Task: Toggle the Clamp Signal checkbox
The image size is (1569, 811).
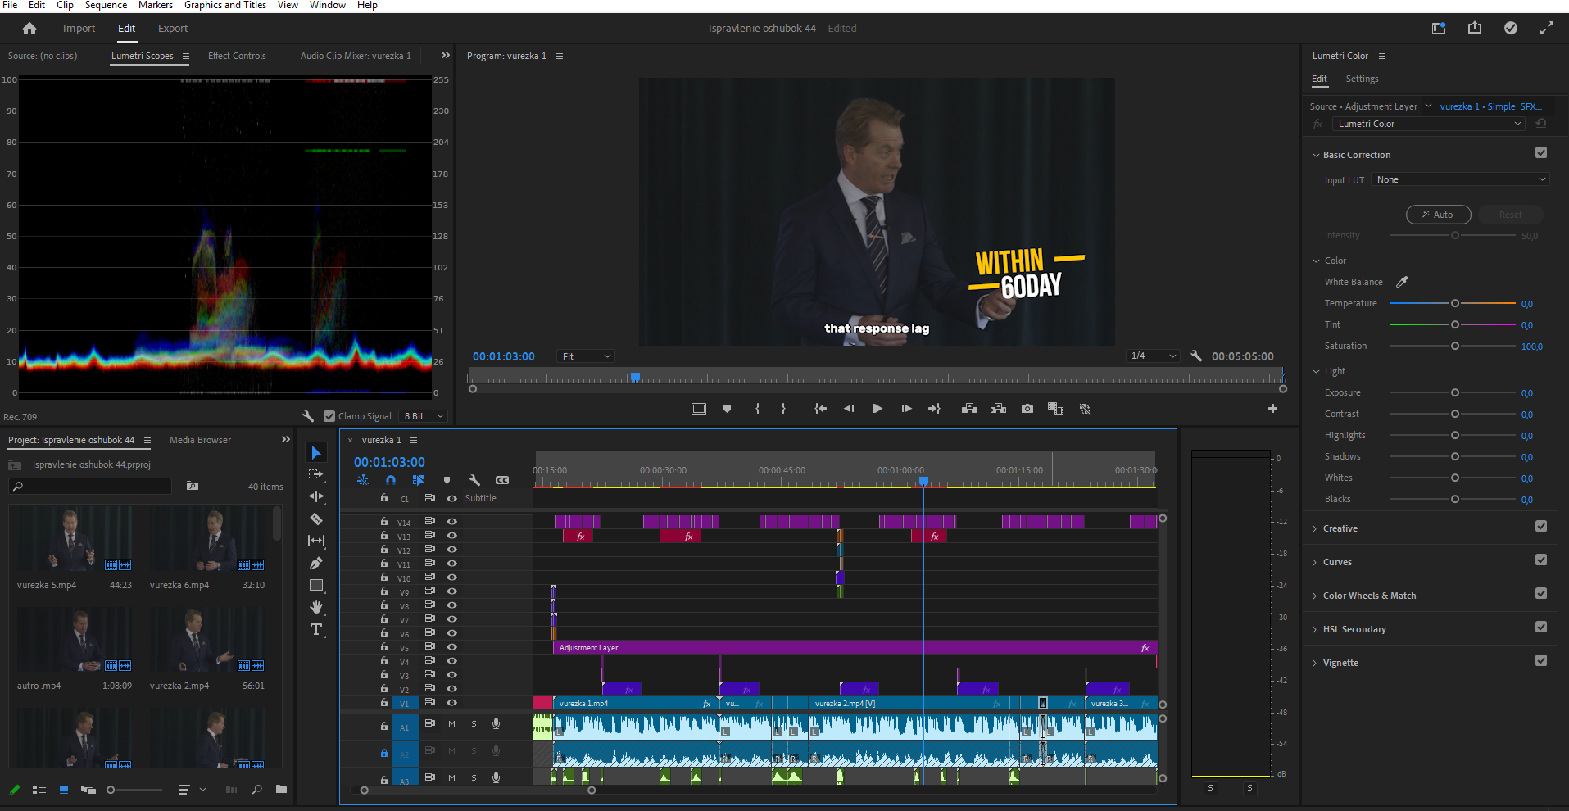Action: point(329,416)
